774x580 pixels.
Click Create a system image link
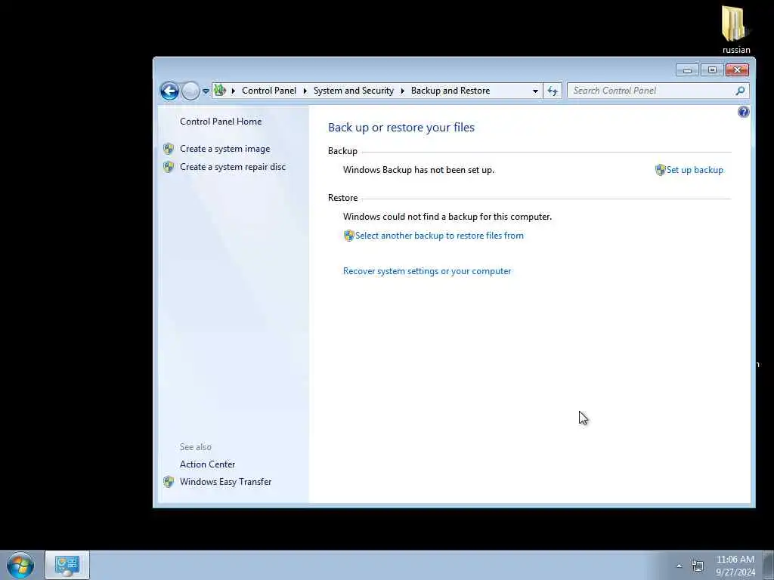[224, 149]
